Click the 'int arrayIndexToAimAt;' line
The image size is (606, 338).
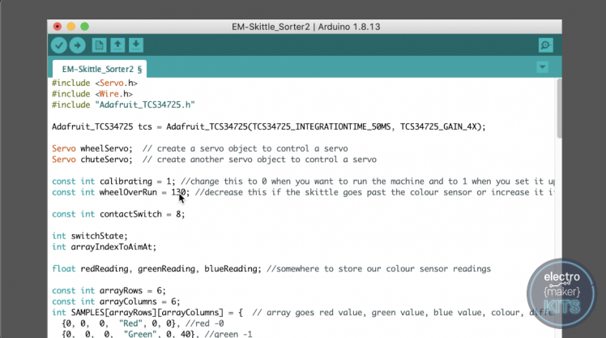point(104,246)
